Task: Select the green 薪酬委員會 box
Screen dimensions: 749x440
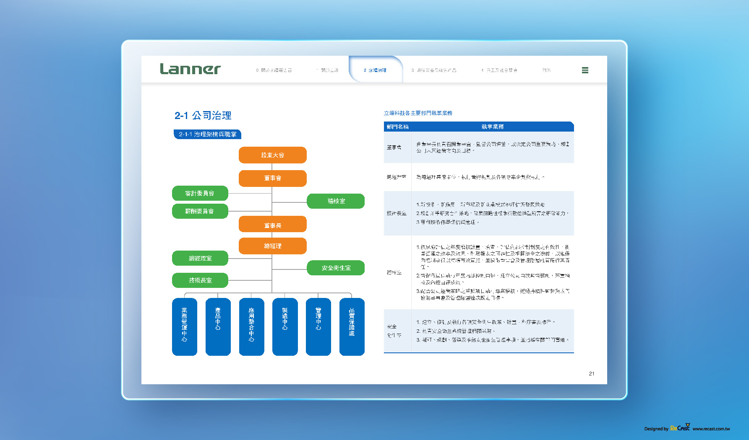Action: [x=200, y=211]
